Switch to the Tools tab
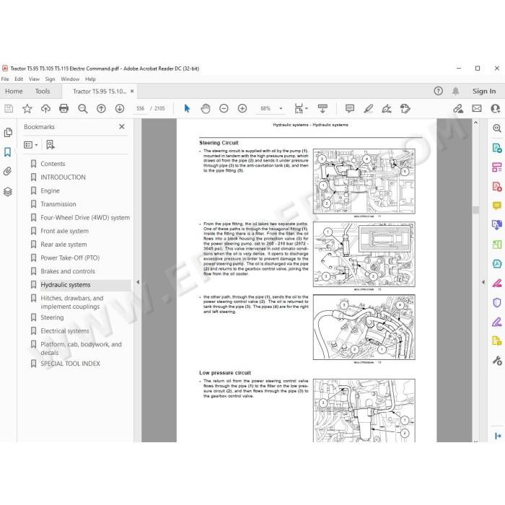Viewport: 505px width, 505px height. tap(43, 91)
